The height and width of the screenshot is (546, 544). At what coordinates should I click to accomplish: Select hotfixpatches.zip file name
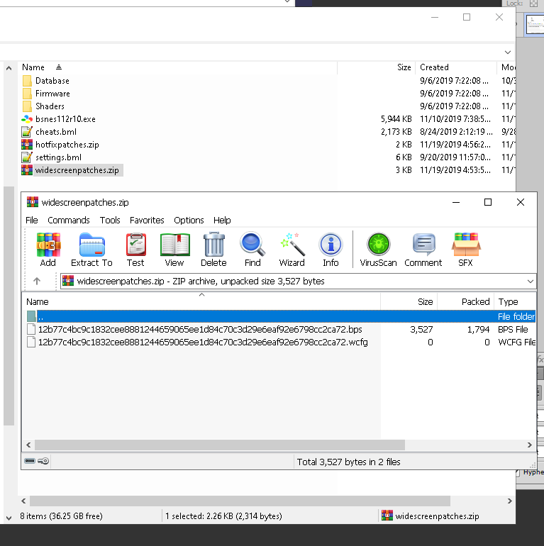67,145
